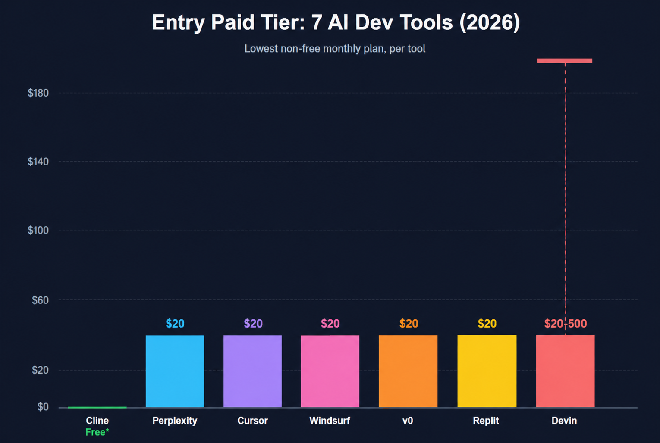Click the "Perplexity" x-axis label
Image resolution: width=660 pixels, height=443 pixels.
coord(175,421)
